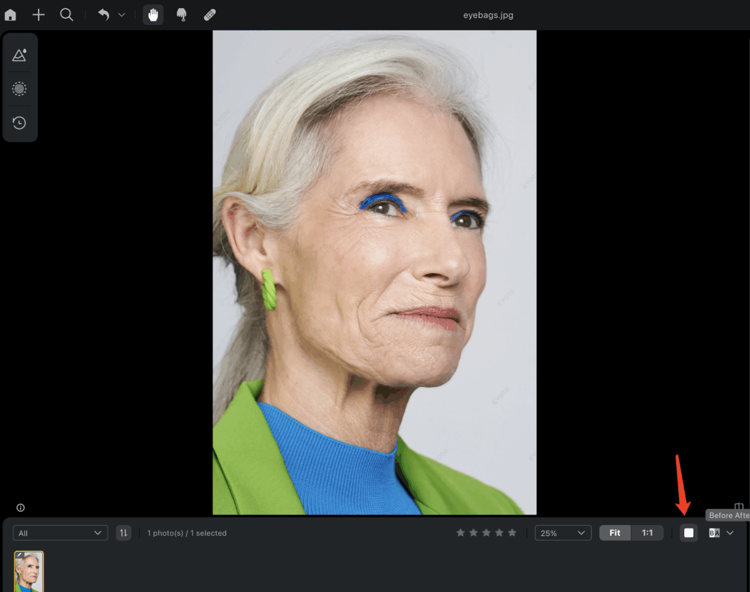This screenshot has width=750, height=592.
Task: Click the plus icon to add photos
Action: (39, 15)
